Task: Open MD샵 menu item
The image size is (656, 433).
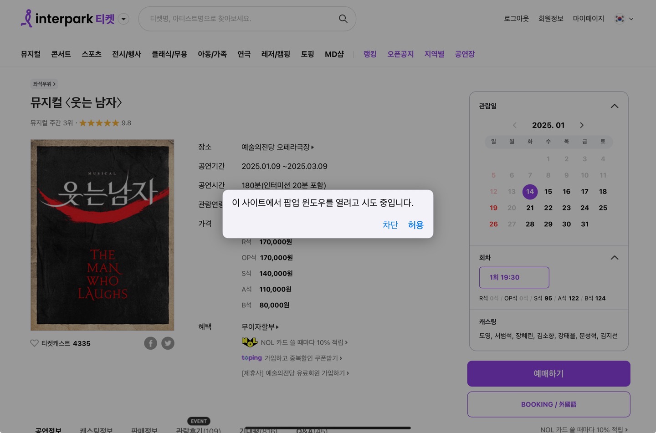Action: click(x=334, y=54)
